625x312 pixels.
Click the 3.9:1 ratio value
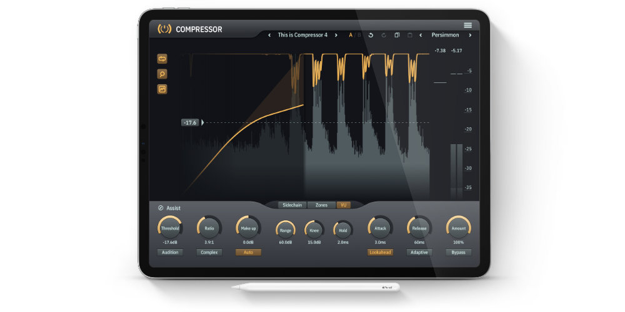pyautogui.click(x=209, y=242)
